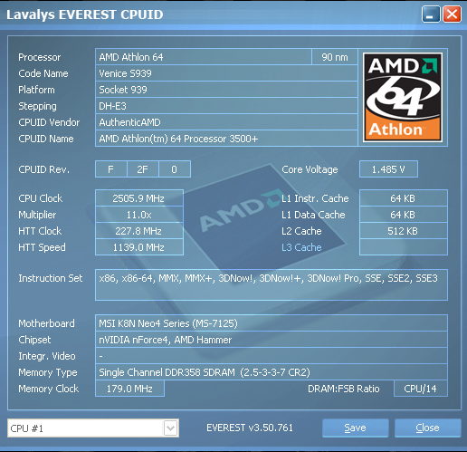Click the '90 nm' process value

pyautogui.click(x=335, y=57)
